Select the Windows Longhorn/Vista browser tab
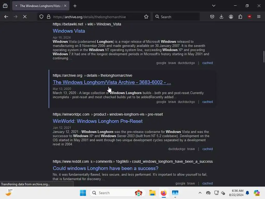The height and width of the screenshot is (199, 265). pos(41,6)
